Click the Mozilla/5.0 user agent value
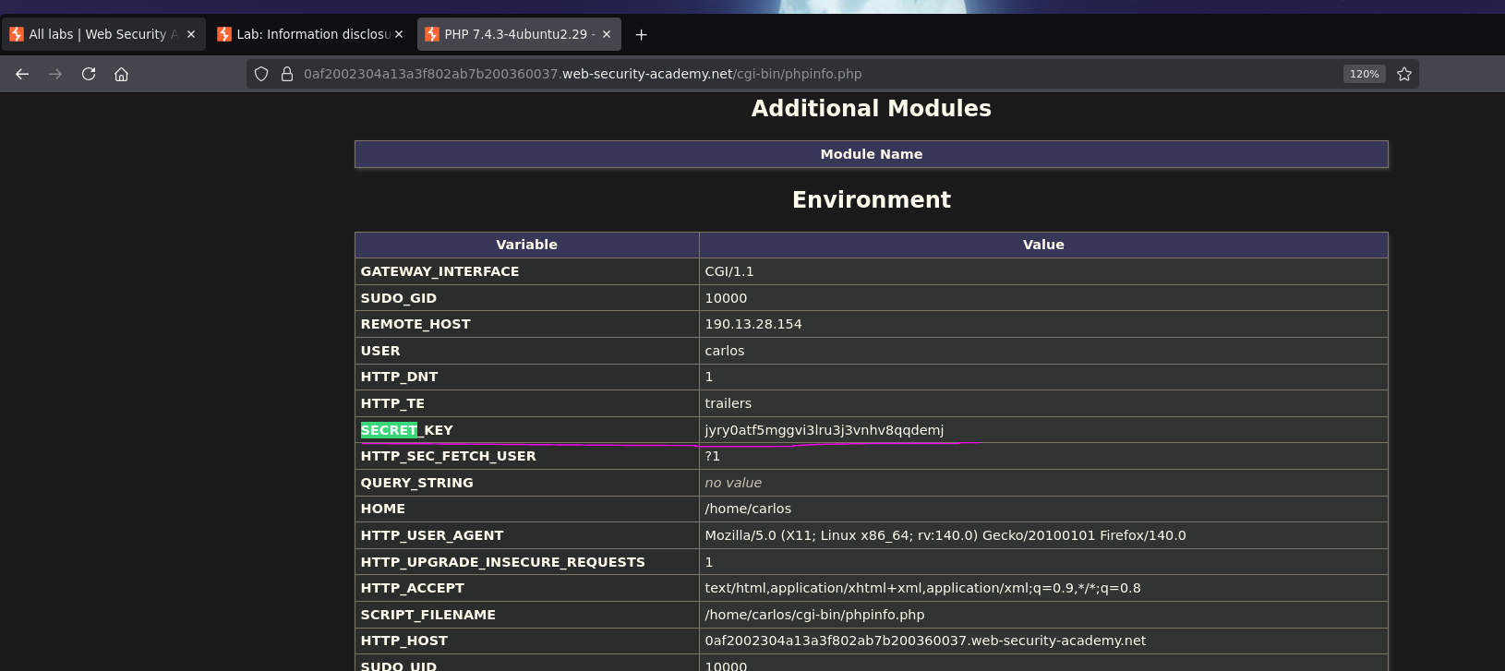 (945, 535)
